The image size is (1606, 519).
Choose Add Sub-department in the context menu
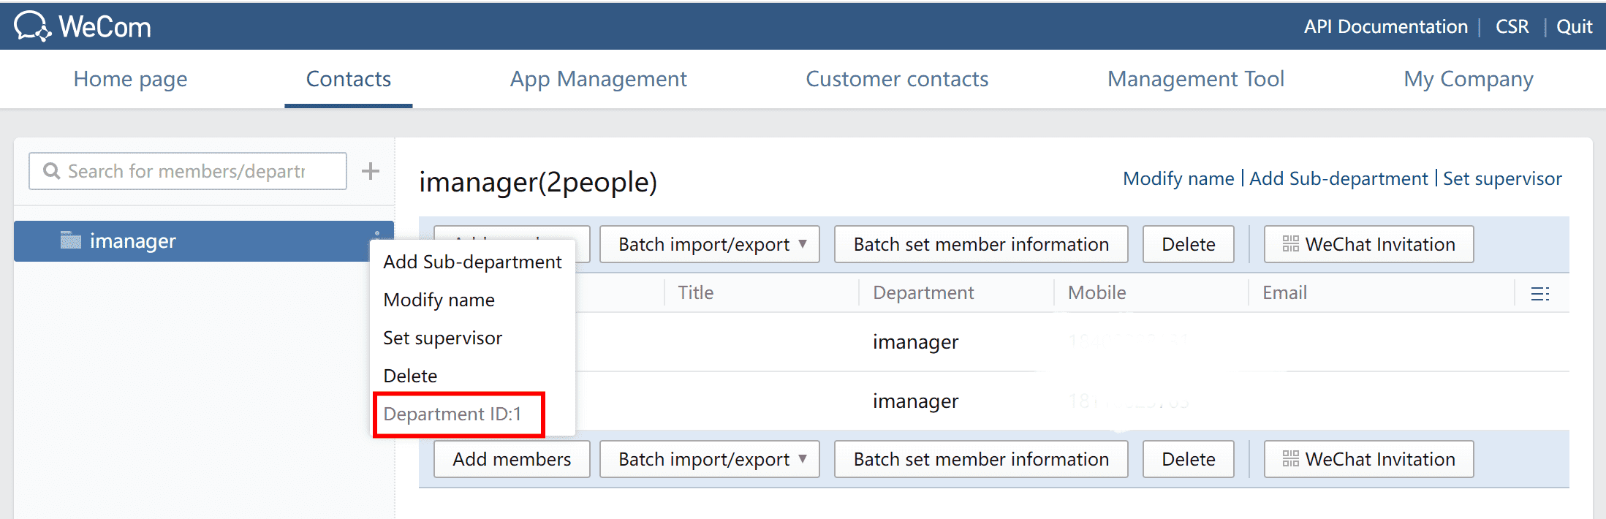point(472,262)
